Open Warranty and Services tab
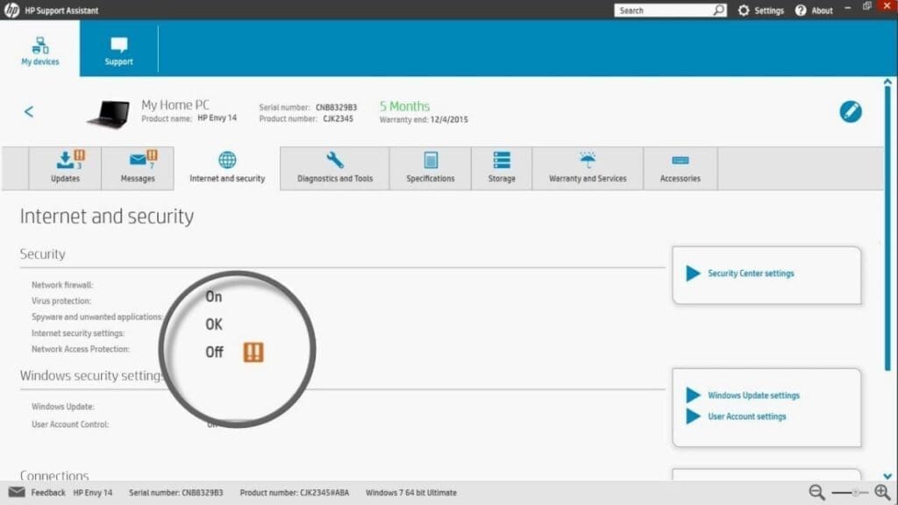The width and height of the screenshot is (898, 505). (588, 167)
